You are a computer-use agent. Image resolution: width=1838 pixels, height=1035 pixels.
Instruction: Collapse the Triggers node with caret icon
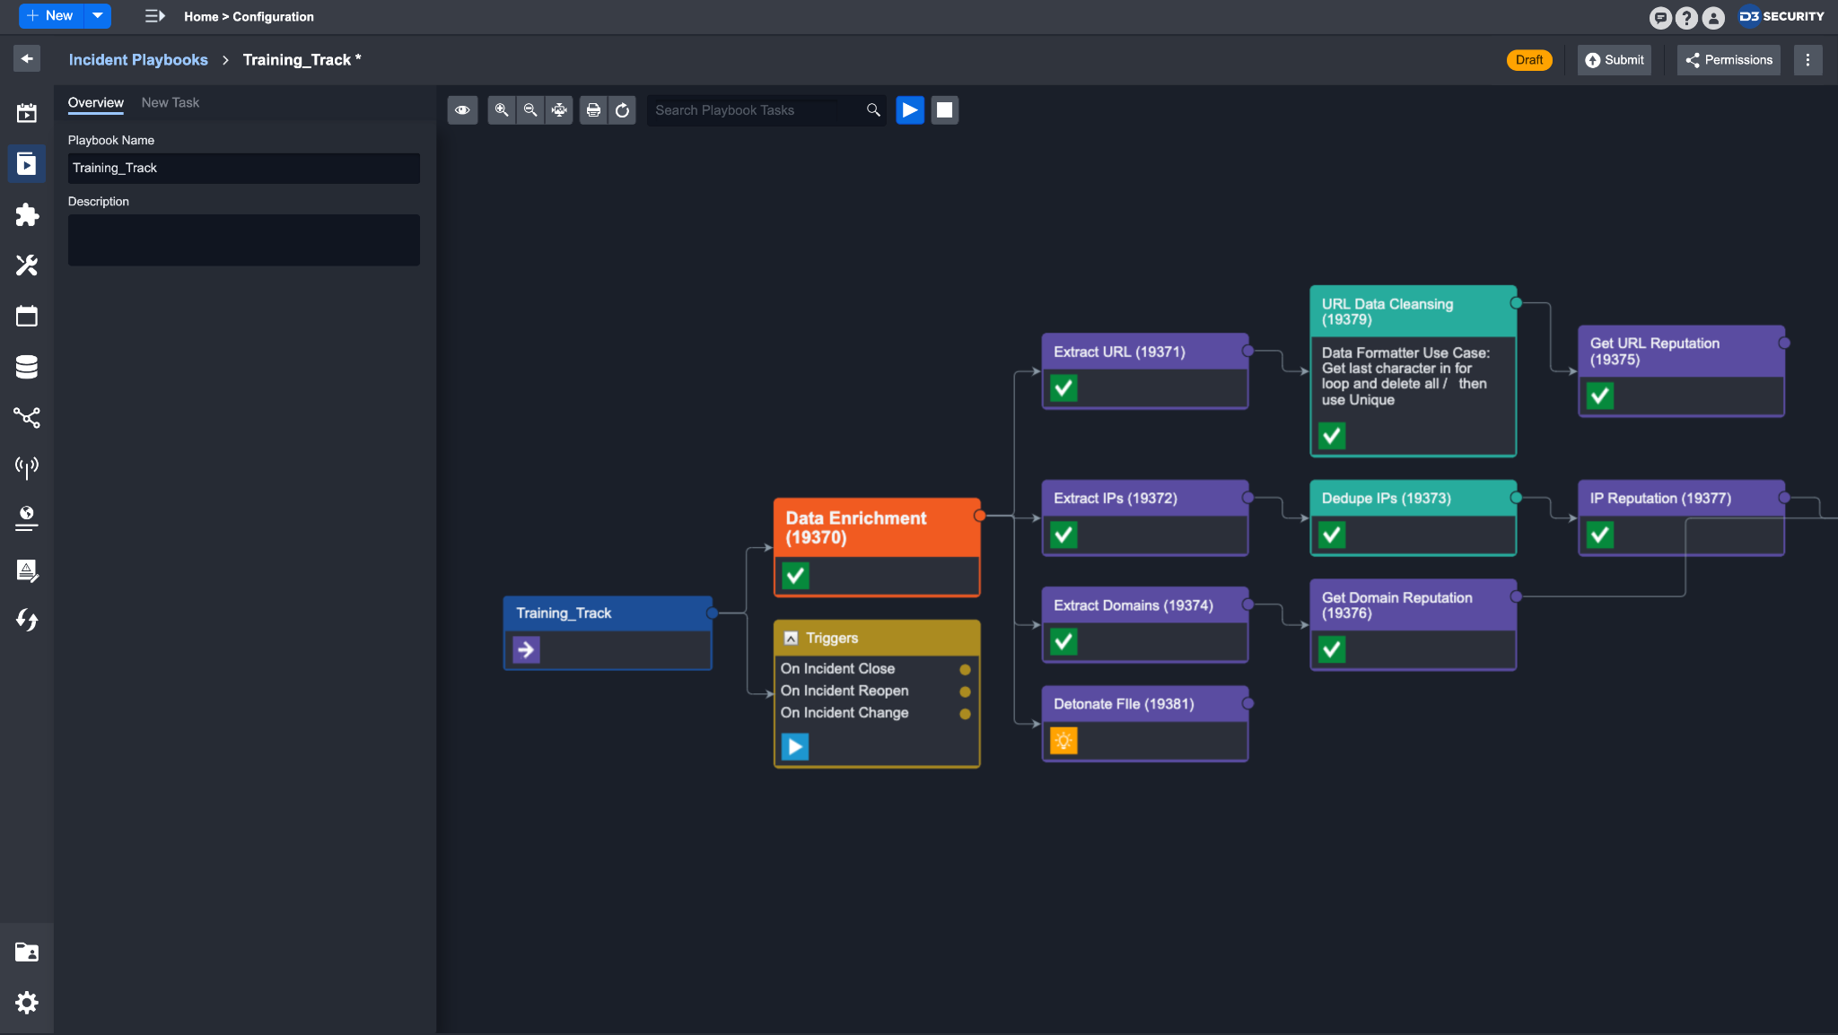tap(791, 639)
